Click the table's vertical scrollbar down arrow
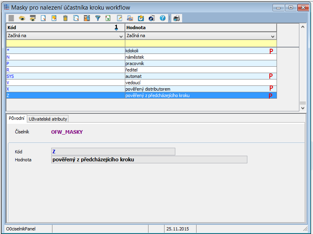313x234 pixels. tap(303, 103)
